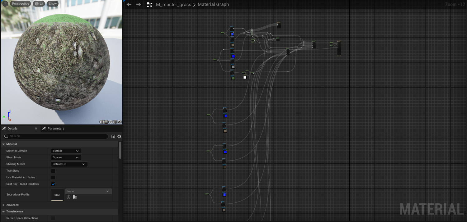Click the material graph breadcrumb icon
467x222 pixels.
click(x=149, y=4)
